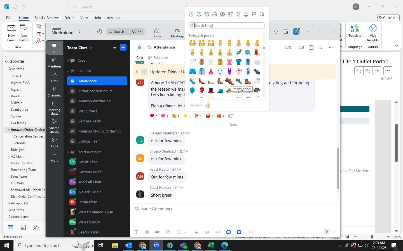The width and height of the screenshot is (403, 251).
Task: Record a video message
Action: (207, 232)
